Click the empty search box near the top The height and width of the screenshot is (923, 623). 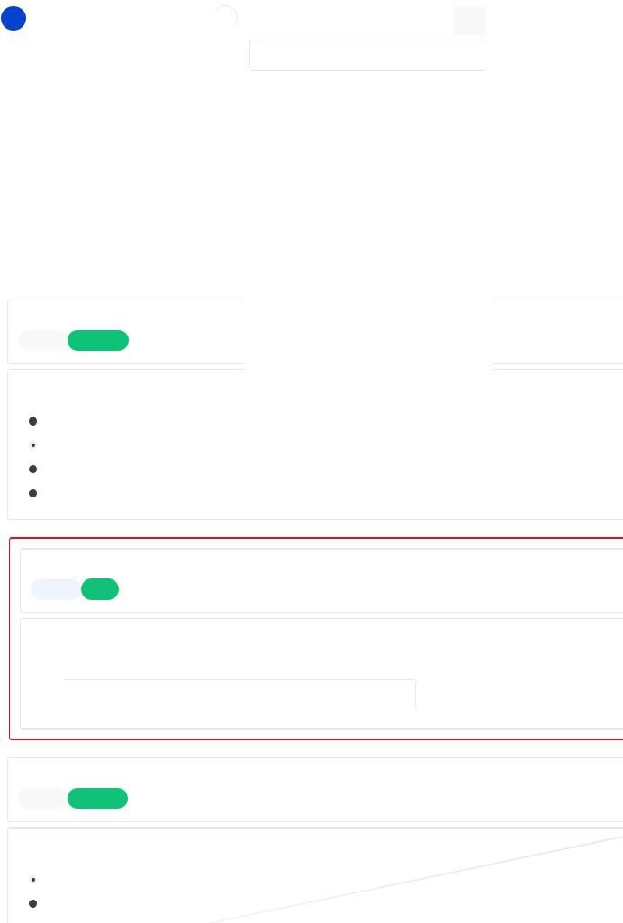point(367,56)
